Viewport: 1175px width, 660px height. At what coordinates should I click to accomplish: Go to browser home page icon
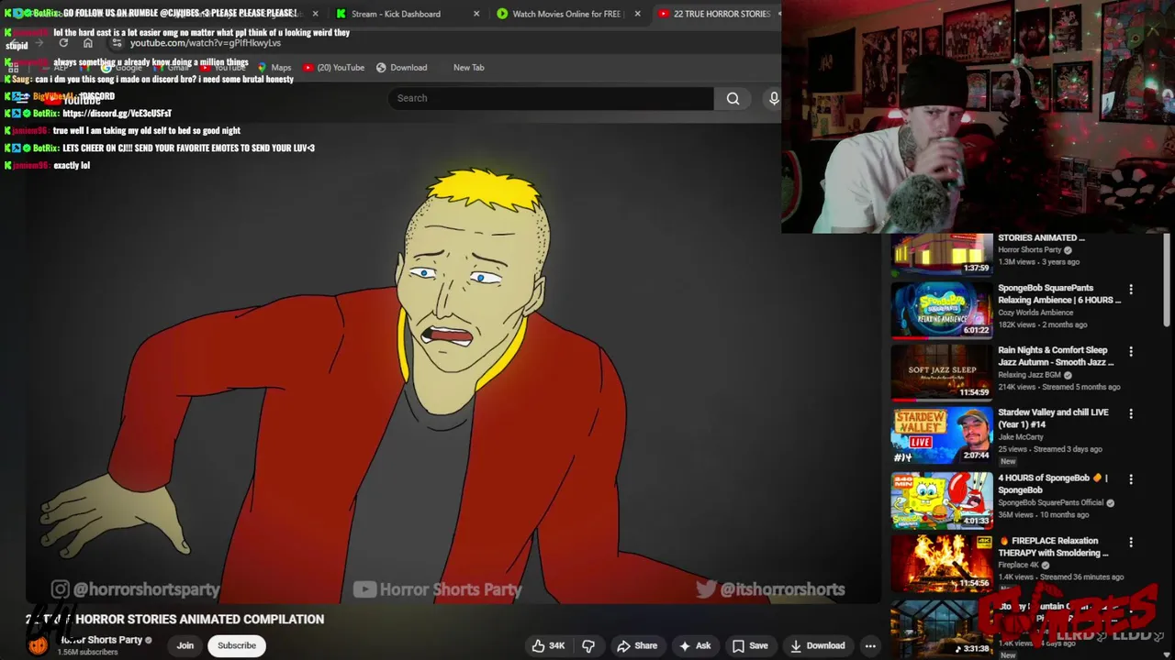click(87, 43)
